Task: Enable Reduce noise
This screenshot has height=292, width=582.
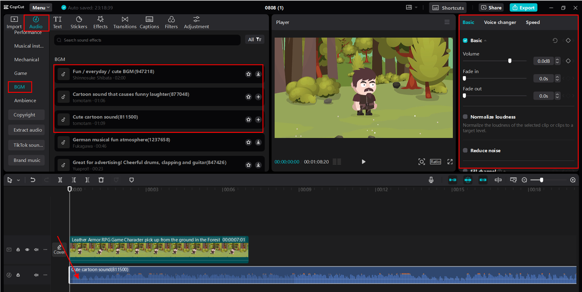Action: 465,151
